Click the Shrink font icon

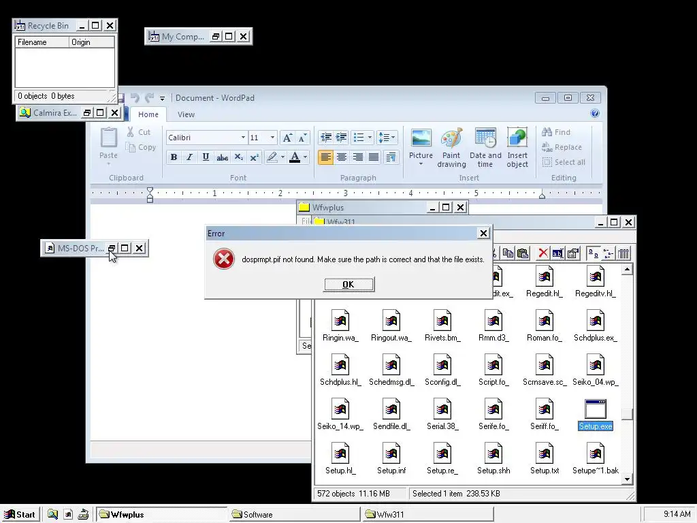pyautogui.click(x=302, y=138)
